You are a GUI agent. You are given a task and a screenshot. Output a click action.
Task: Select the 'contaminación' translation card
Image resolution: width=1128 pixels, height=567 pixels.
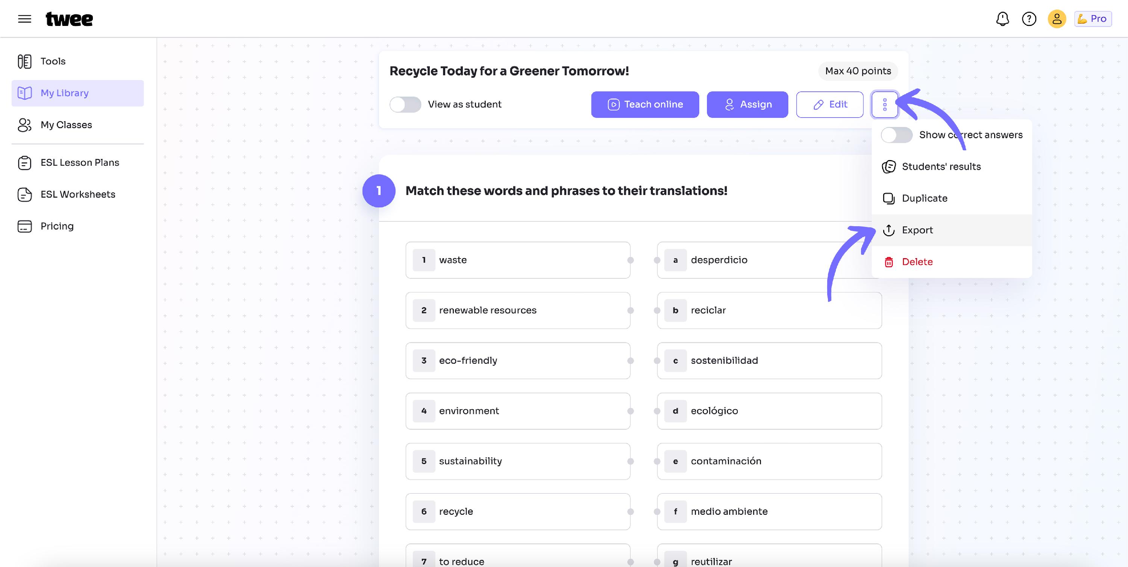pyautogui.click(x=769, y=461)
